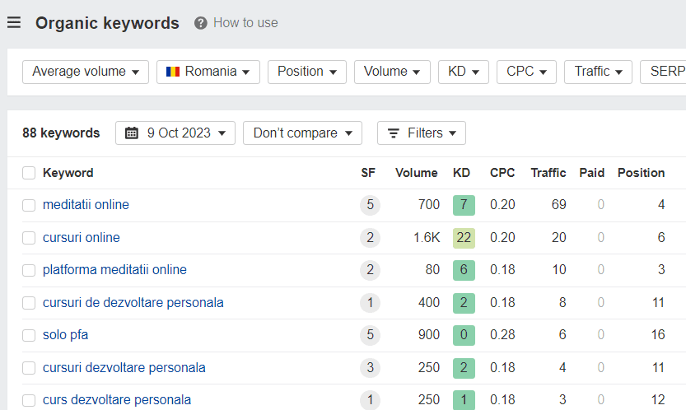Image resolution: width=686 pixels, height=410 pixels.
Task: Sort by the Traffic column header
Action: point(548,173)
